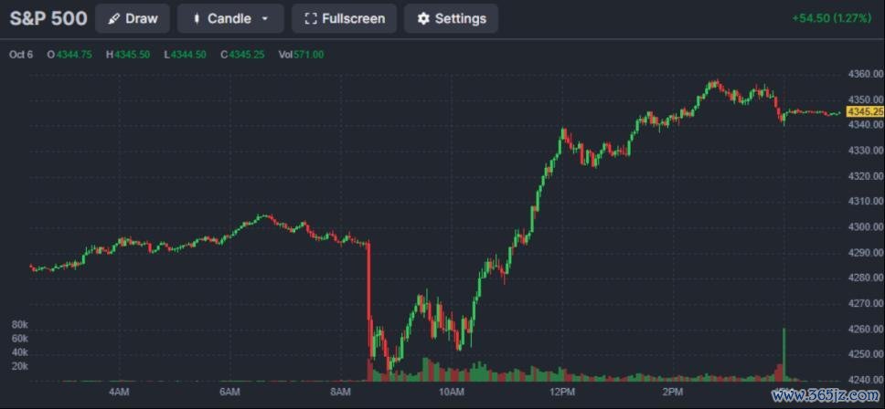Viewport: 885px width, 409px height.
Task: Click the large red candle at 8:30AM drop
Action: 368,300
